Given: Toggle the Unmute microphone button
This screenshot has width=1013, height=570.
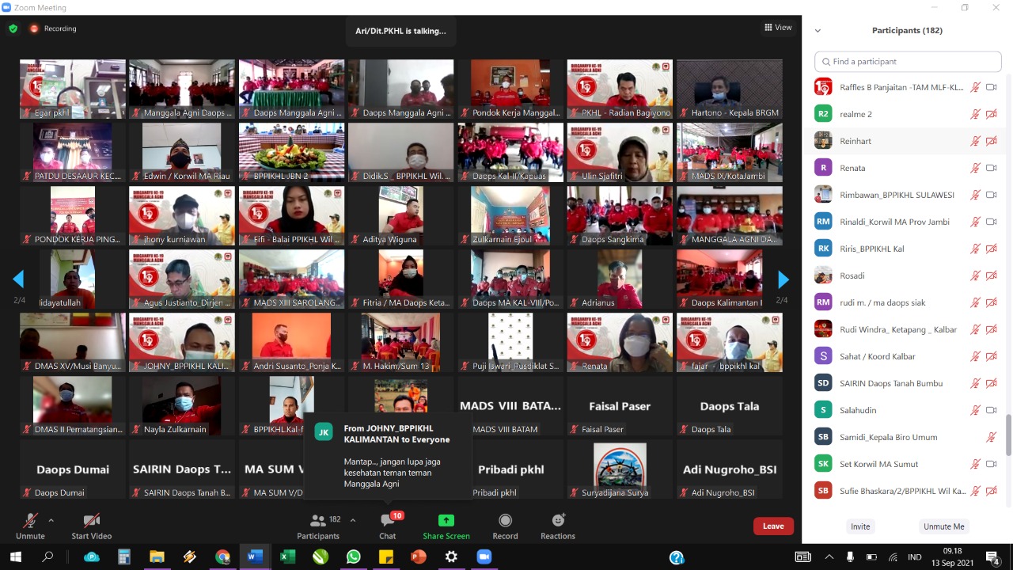Looking at the screenshot, I should 30,521.
